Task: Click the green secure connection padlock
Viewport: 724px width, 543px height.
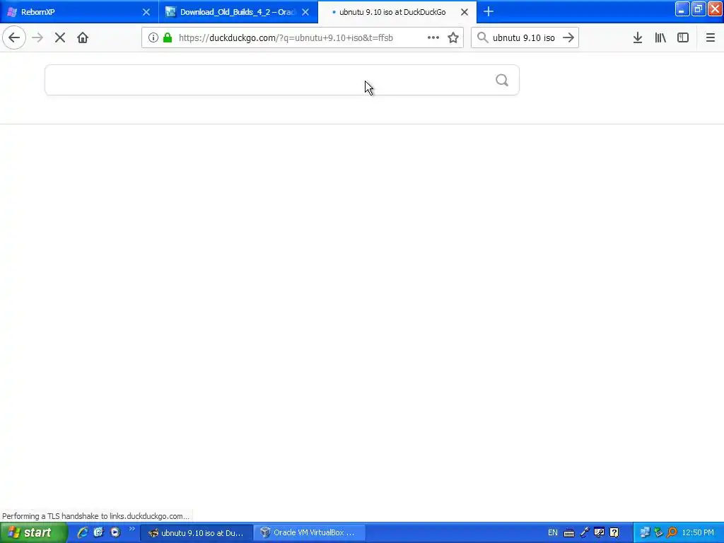Action: coord(168,38)
